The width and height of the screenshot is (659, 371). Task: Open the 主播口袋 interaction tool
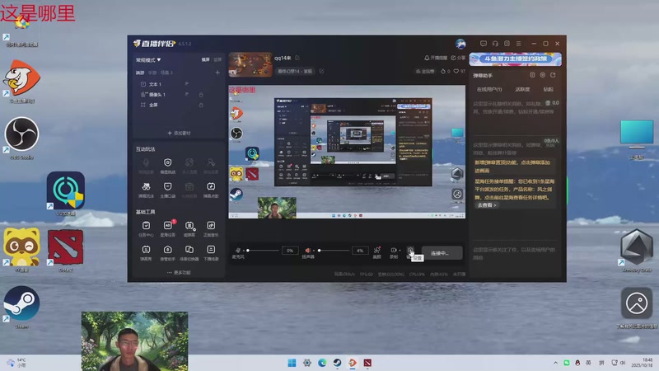click(x=168, y=190)
